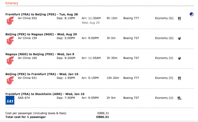Open the Beijing to Nagoya Aug 29 segment
Image resolution: width=198 pixels, height=122 pixels.
(x=41, y=34)
